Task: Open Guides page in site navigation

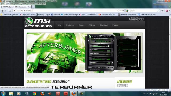Action: [x=81, y=25]
